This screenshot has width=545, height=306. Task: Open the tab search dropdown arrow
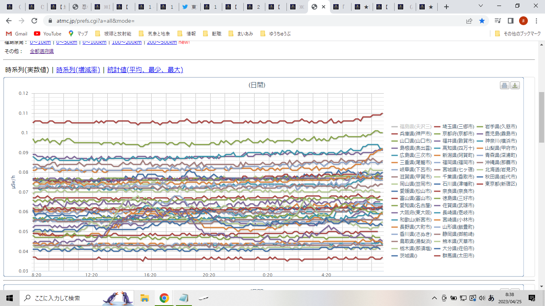pos(481,6)
